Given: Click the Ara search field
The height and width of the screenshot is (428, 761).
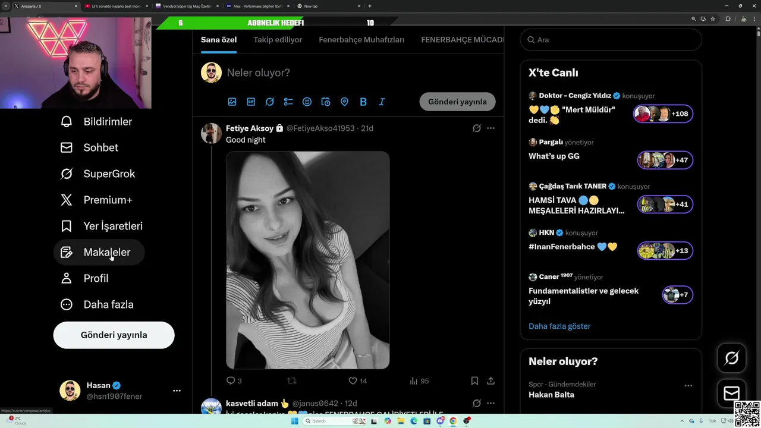Looking at the screenshot, I should (611, 40).
